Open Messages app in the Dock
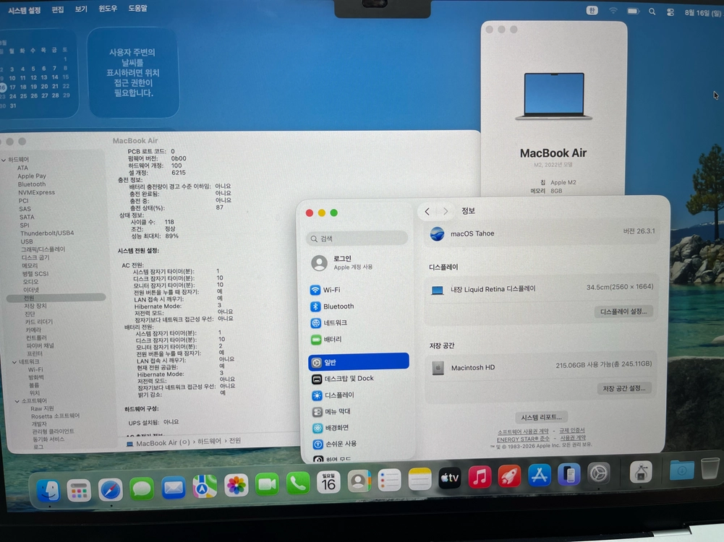 (x=142, y=489)
